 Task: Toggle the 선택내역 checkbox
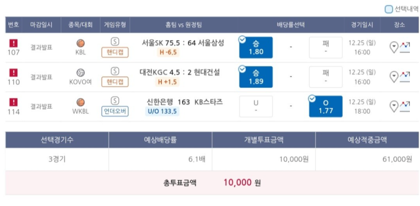pos(389,10)
